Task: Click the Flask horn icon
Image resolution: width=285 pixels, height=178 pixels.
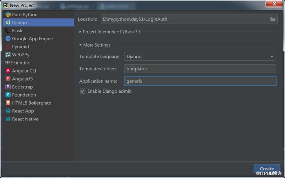Action: (x=8, y=30)
